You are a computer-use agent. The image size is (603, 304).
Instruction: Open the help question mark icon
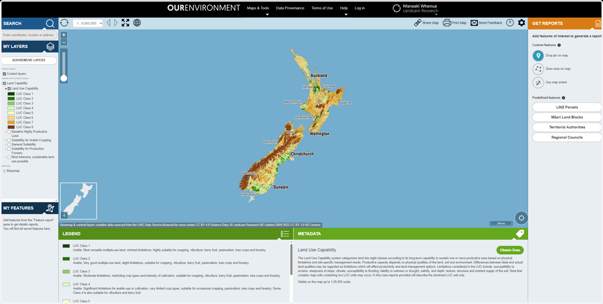[x=510, y=23]
